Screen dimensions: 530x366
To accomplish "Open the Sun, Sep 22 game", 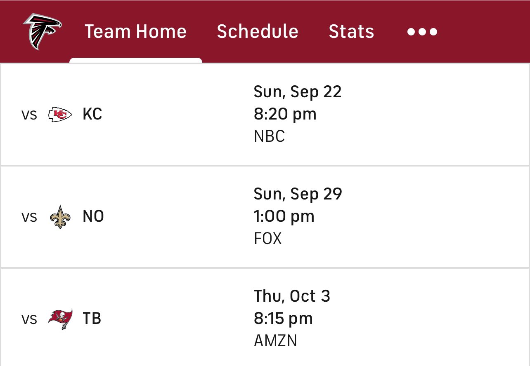I will (265, 115).
